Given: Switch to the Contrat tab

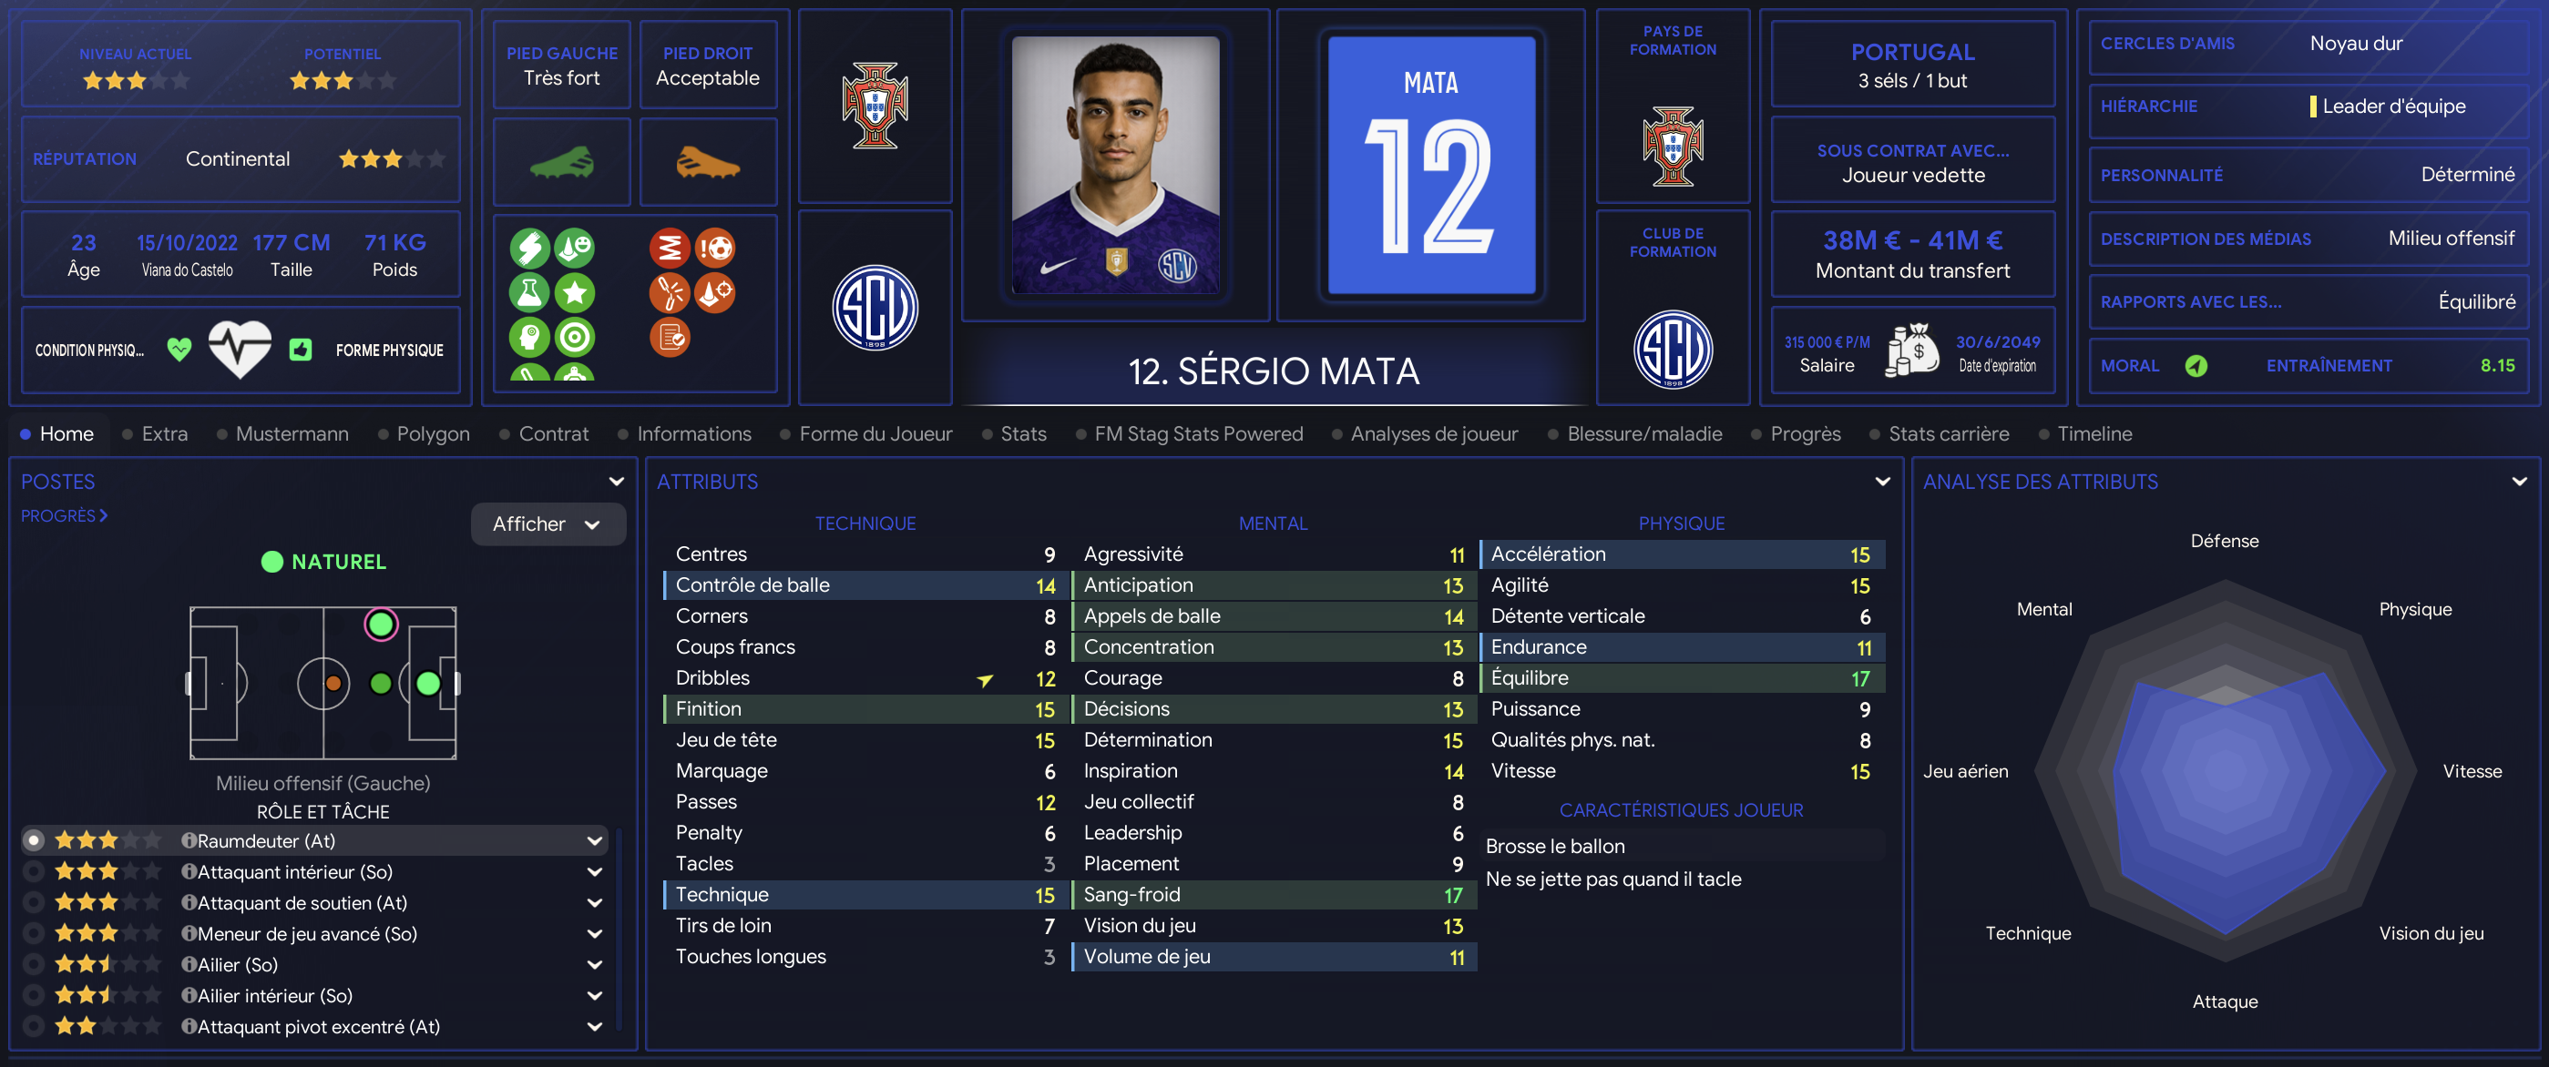Looking at the screenshot, I should pos(552,434).
